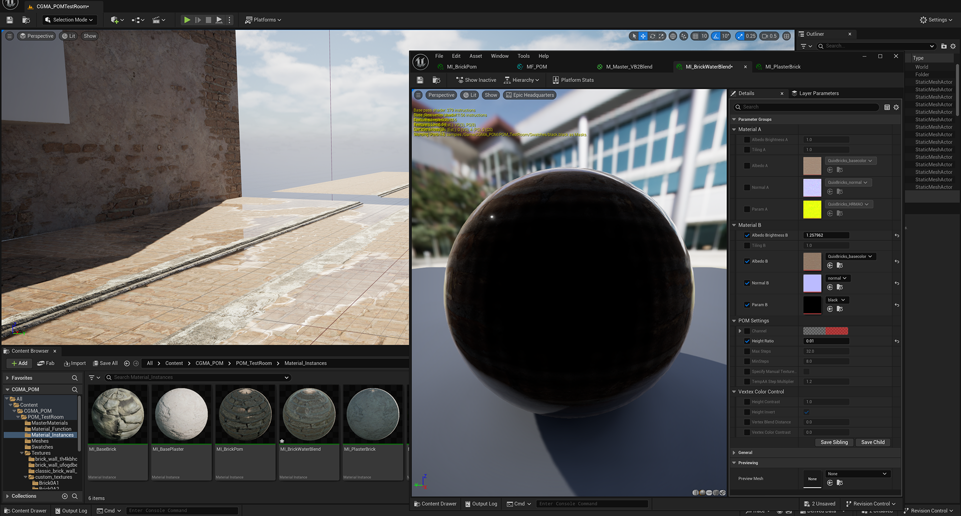Open Albedo B texture dropdown
Screen dimensions: 961x516
click(850, 256)
